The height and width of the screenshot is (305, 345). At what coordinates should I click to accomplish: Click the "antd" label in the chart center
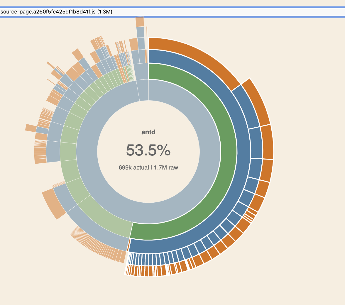148,132
